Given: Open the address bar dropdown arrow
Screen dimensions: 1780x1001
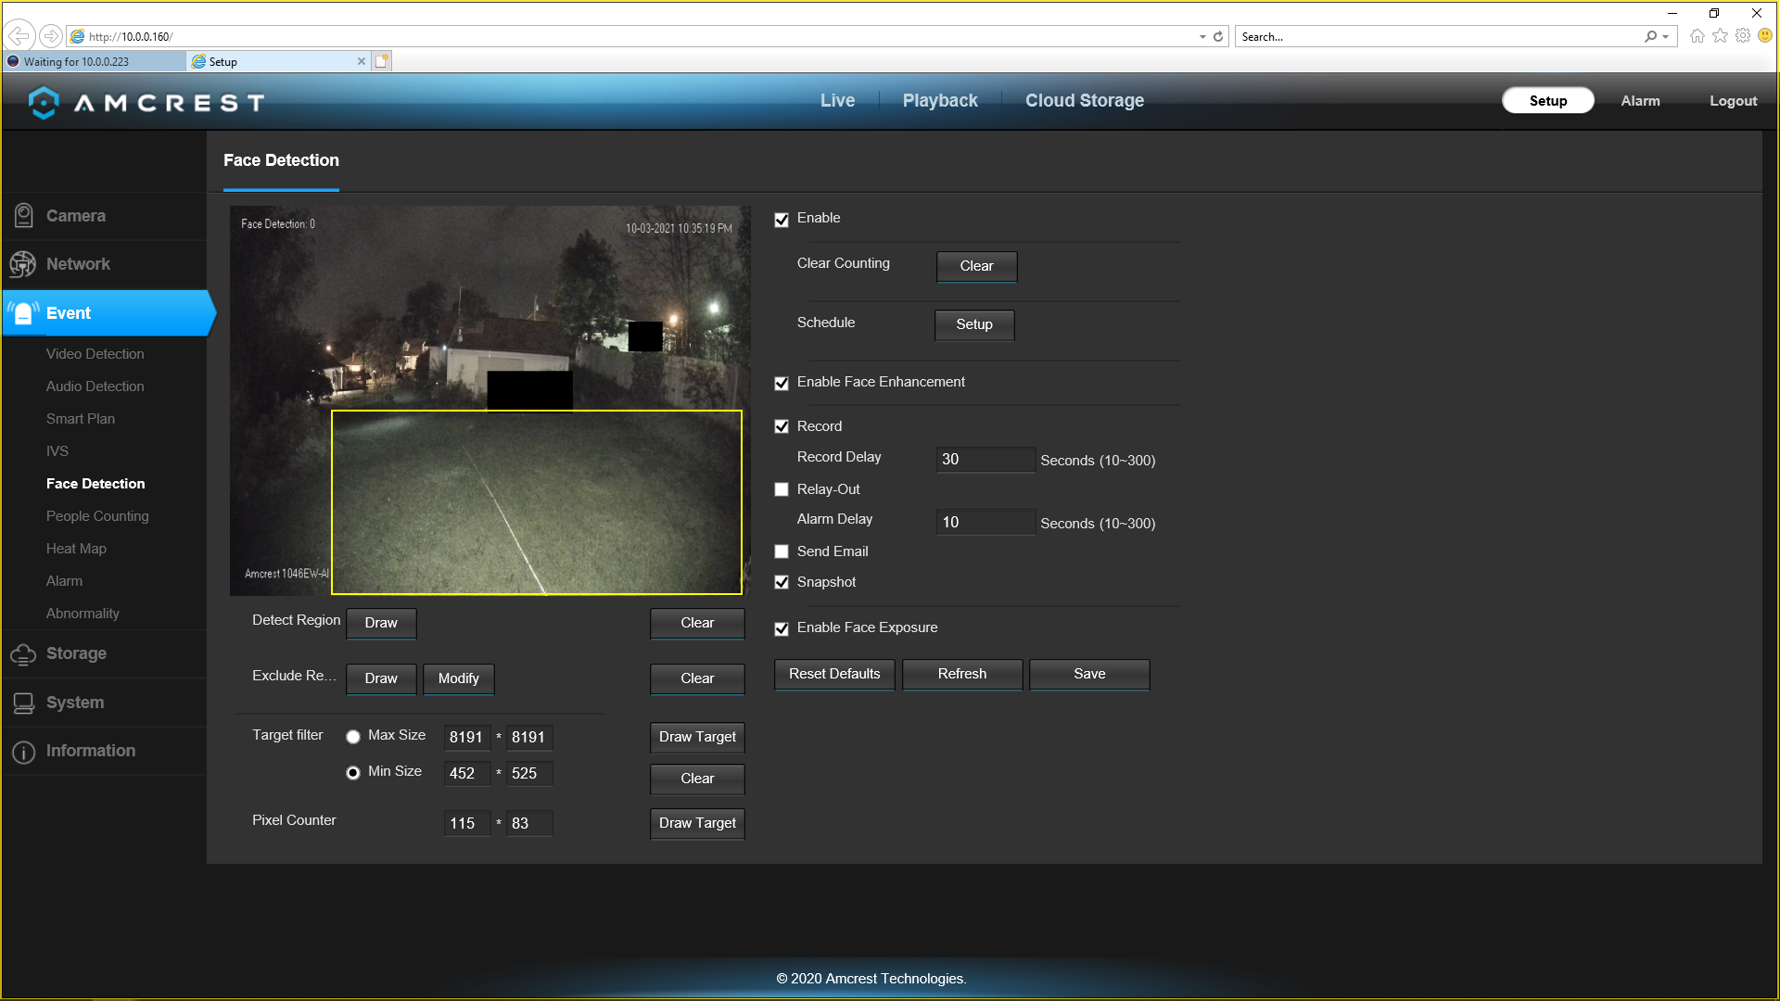Looking at the screenshot, I should pos(1202,37).
